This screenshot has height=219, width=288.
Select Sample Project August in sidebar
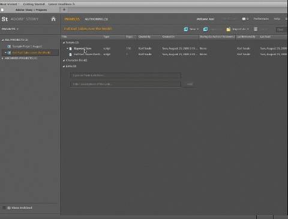click(27, 47)
